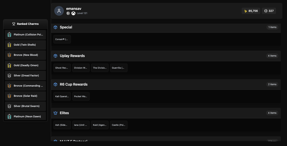Select the Gold (Twin Shells) charm
This screenshot has width=287, height=146.
pyautogui.click(x=25, y=45)
